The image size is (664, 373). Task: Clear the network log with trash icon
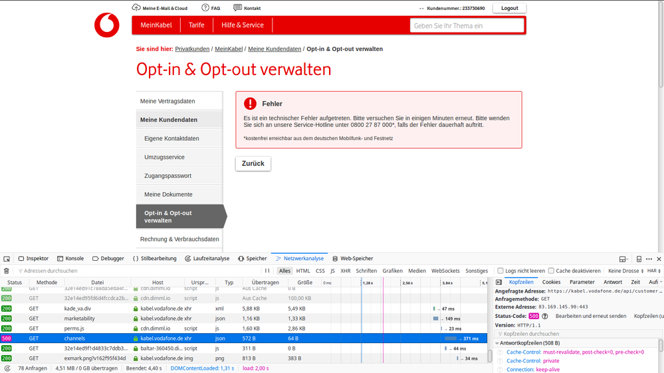[x=7, y=271]
